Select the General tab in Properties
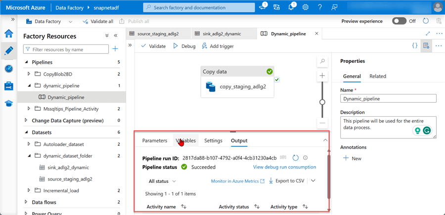Viewport: 445px width, 215px height. pyautogui.click(x=352, y=76)
